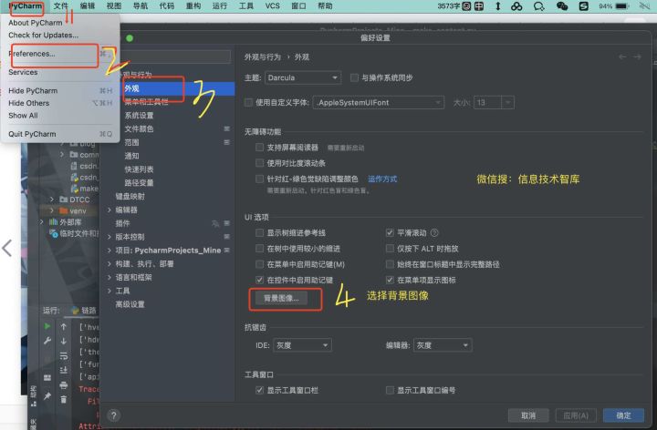This screenshot has height=430, width=657.
Task: Select 键盘映射 in the settings tree
Action: coord(130,196)
